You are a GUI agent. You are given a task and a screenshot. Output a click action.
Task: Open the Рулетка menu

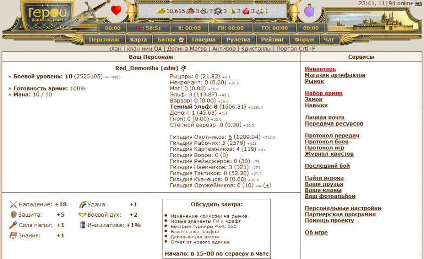[x=238, y=39]
